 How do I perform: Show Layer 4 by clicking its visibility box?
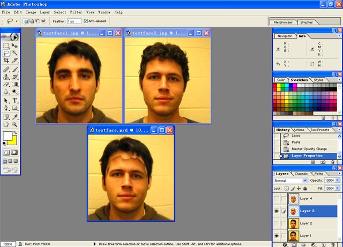point(277,199)
